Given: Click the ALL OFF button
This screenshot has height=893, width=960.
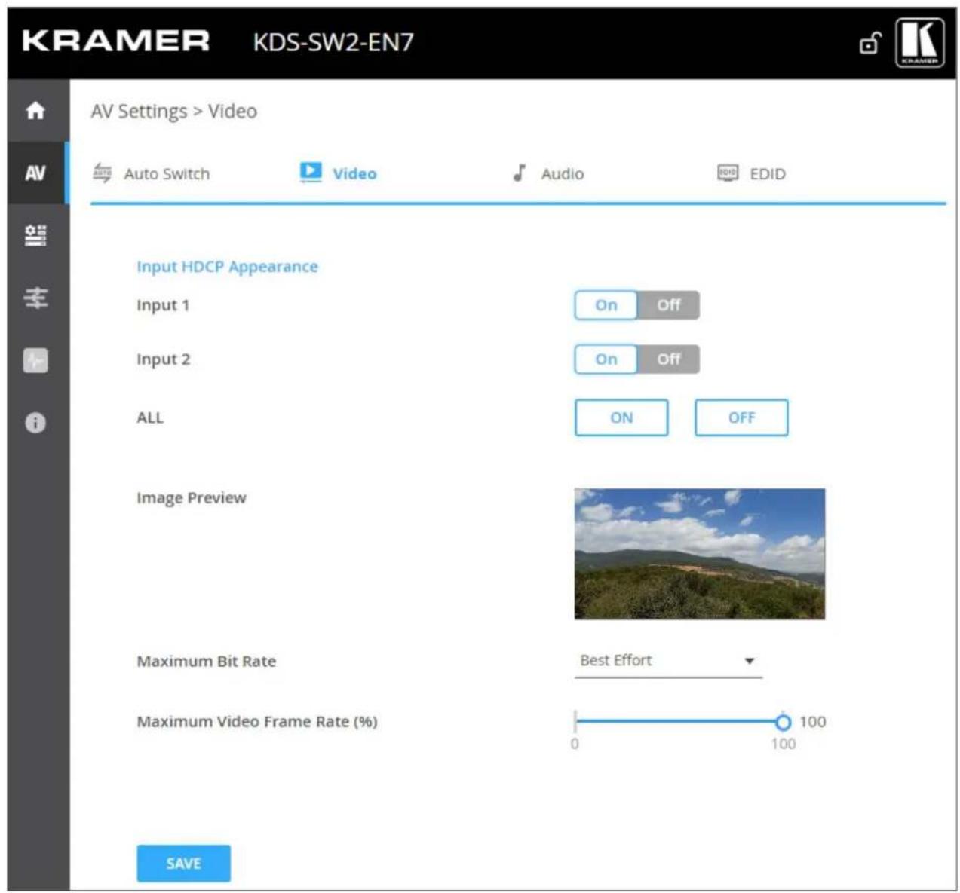Looking at the screenshot, I should [x=741, y=417].
